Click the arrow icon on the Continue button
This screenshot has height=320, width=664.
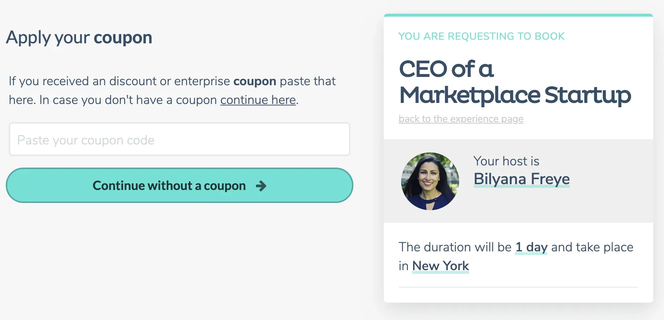261,186
